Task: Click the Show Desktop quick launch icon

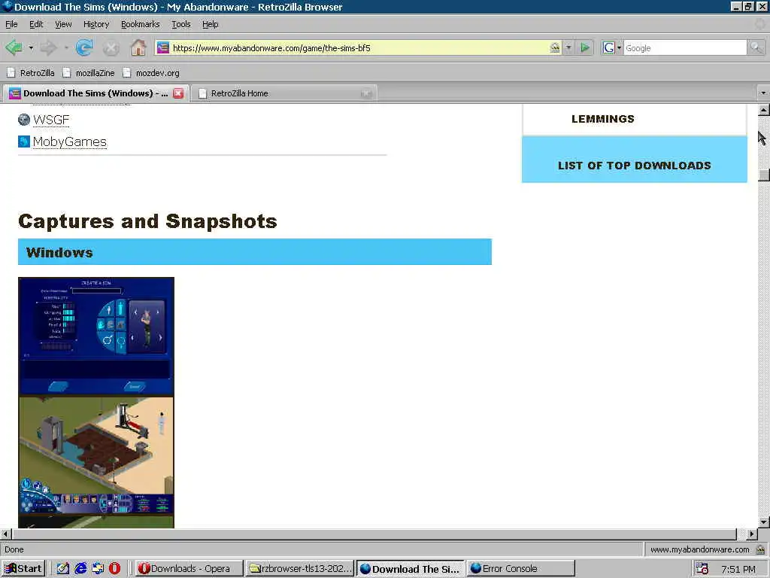Action: (98, 568)
